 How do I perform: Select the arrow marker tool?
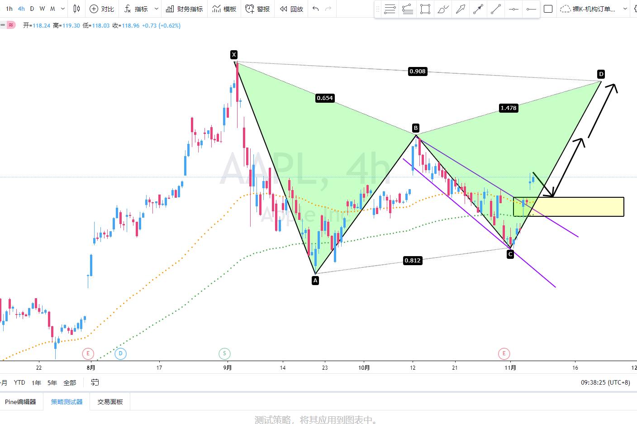click(x=461, y=9)
